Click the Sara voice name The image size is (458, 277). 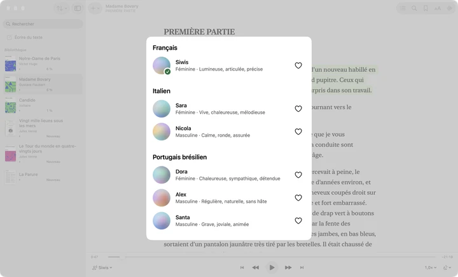point(181,105)
